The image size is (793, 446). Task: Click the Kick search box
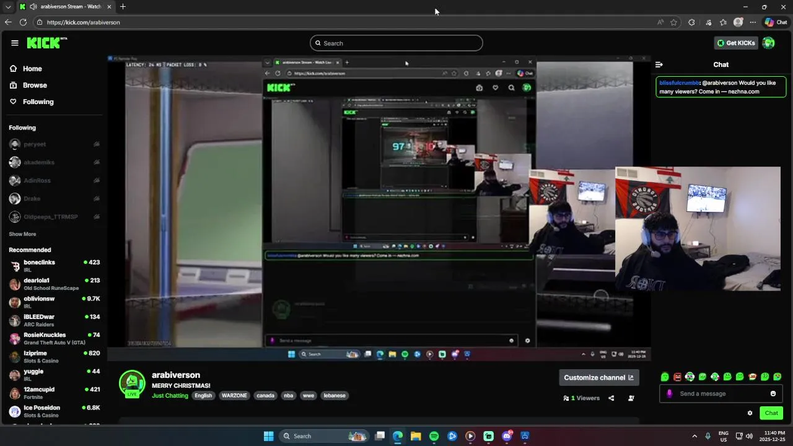(x=396, y=43)
